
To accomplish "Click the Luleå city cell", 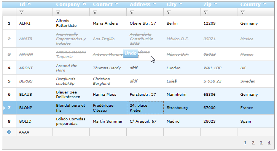I will click(x=182, y=81).
